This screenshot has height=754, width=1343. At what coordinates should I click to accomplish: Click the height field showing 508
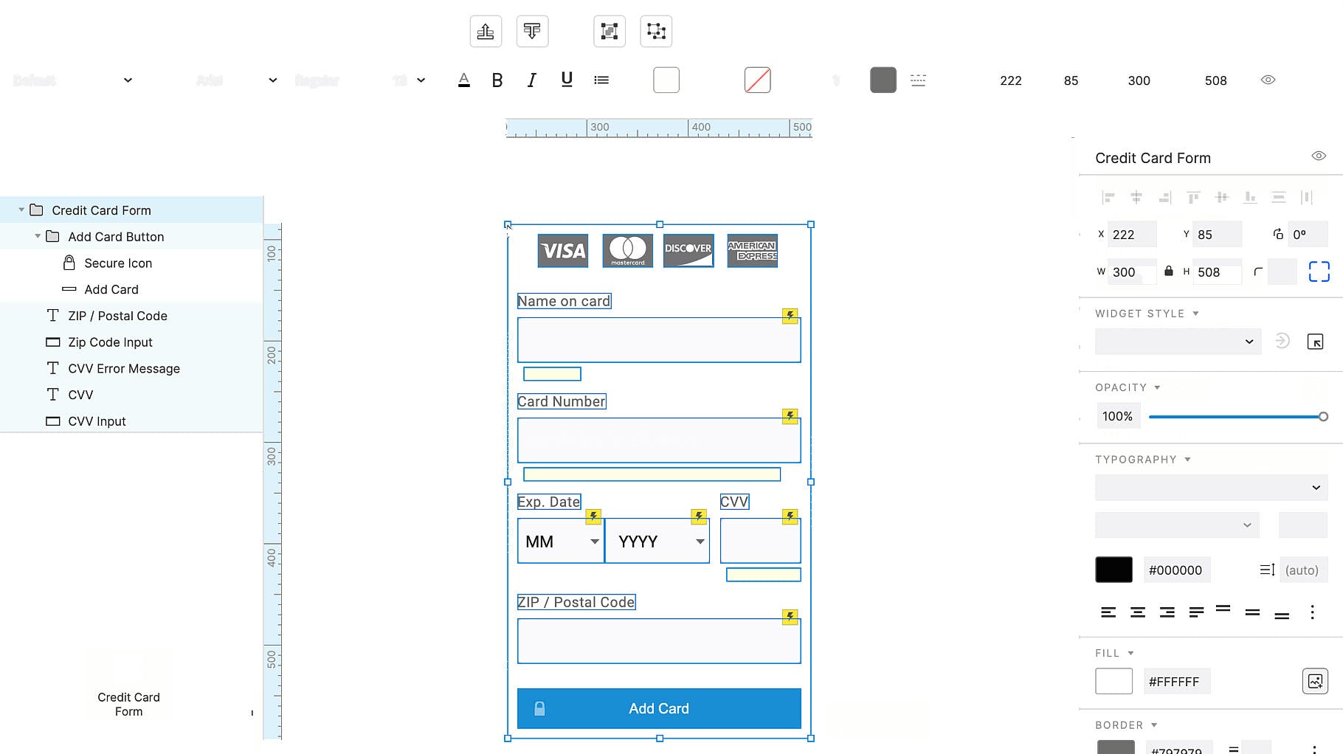click(x=1218, y=272)
